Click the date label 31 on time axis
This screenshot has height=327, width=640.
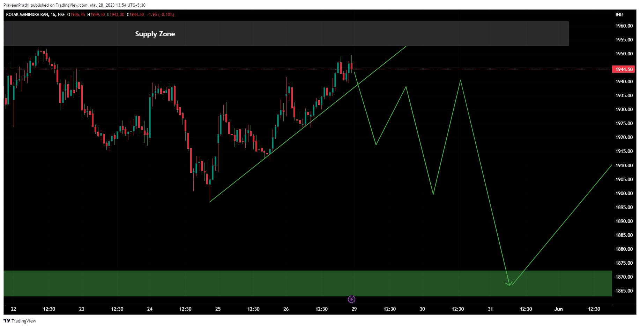(490, 309)
